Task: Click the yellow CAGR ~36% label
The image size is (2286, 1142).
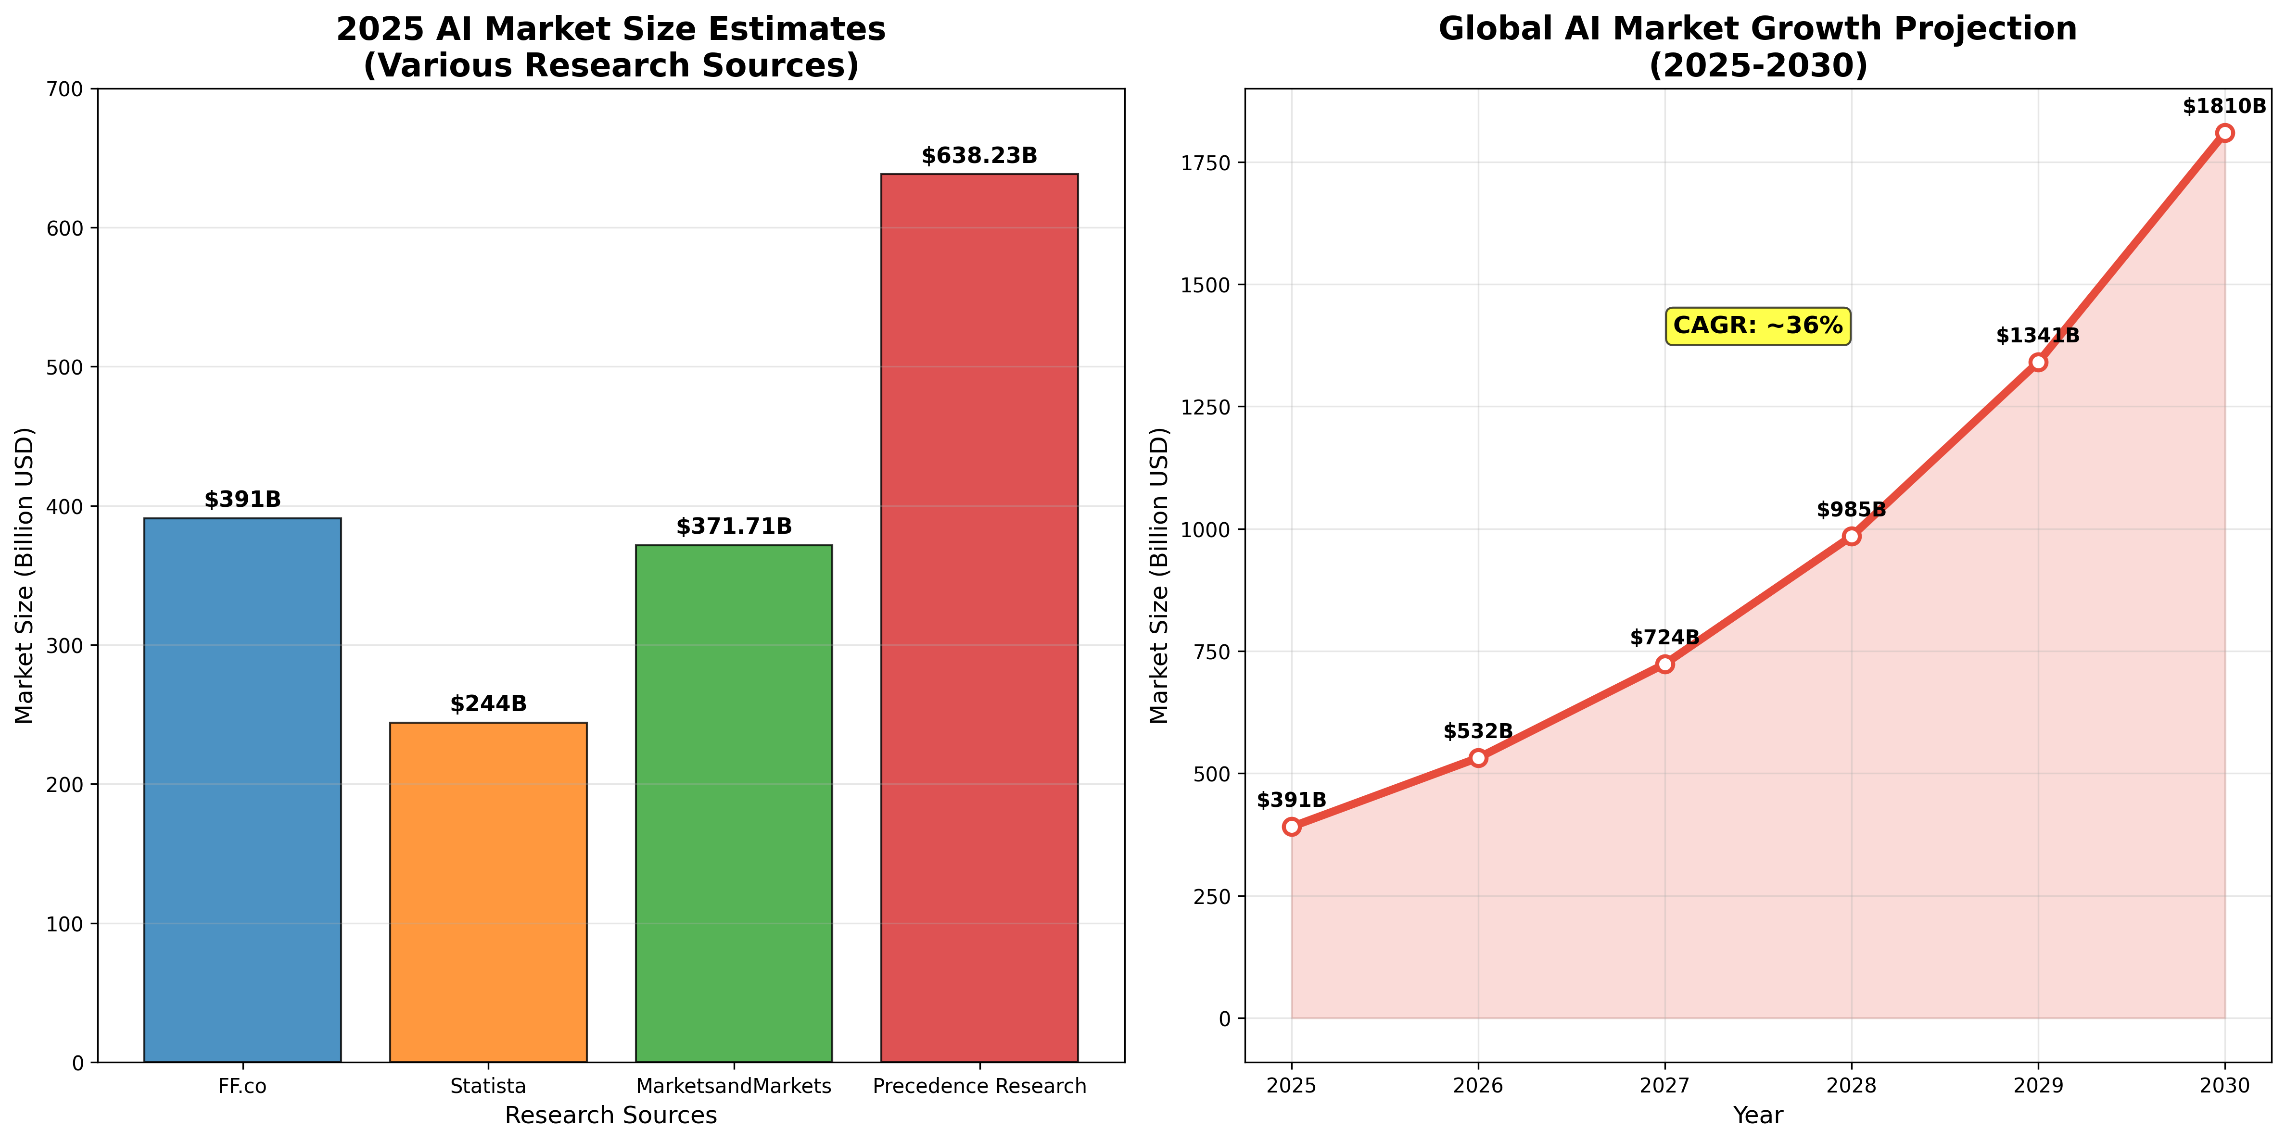Action: pyautogui.click(x=1757, y=326)
